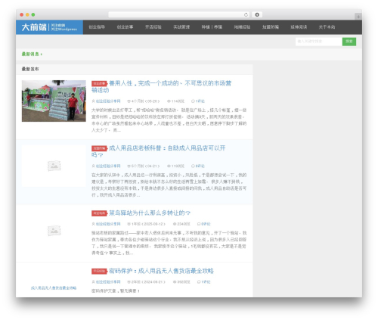
Task: Click the browser address bar
Action: click(x=179, y=14)
